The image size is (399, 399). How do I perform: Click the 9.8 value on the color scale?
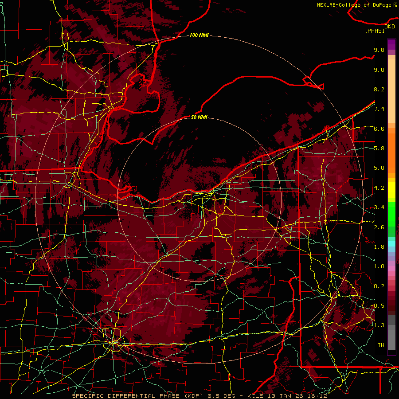click(x=379, y=50)
